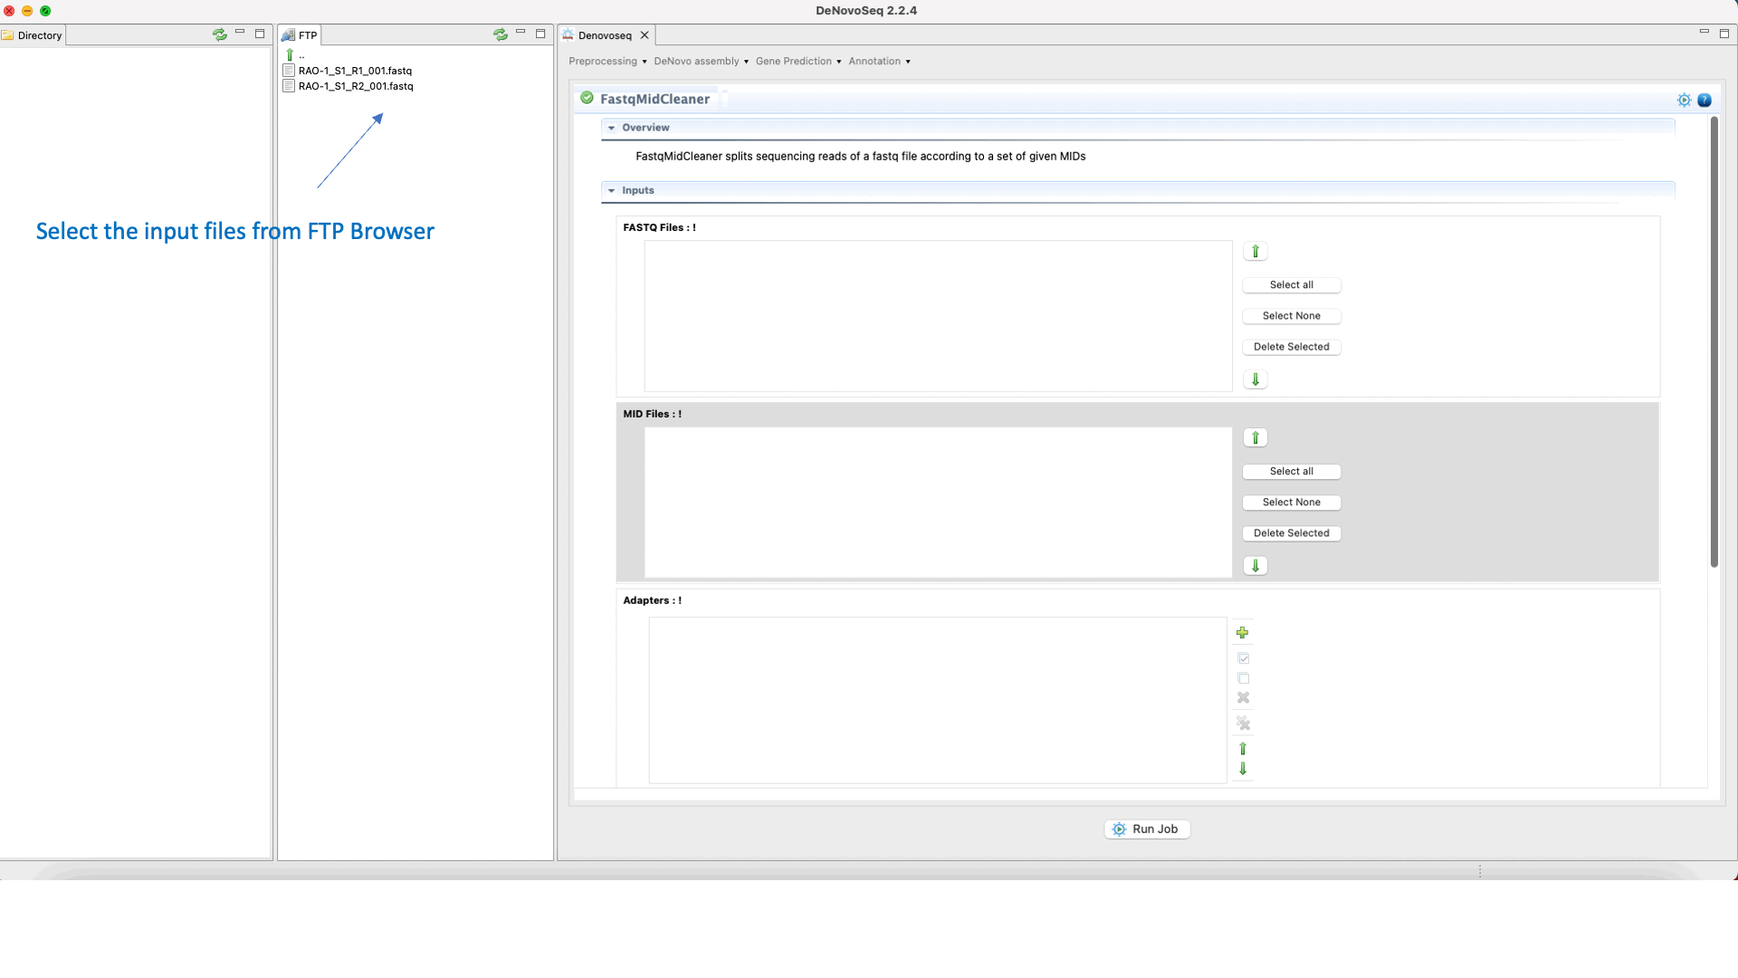
Task: Click the help icon in FastqMidCleaner header
Action: click(x=1705, y=101)
